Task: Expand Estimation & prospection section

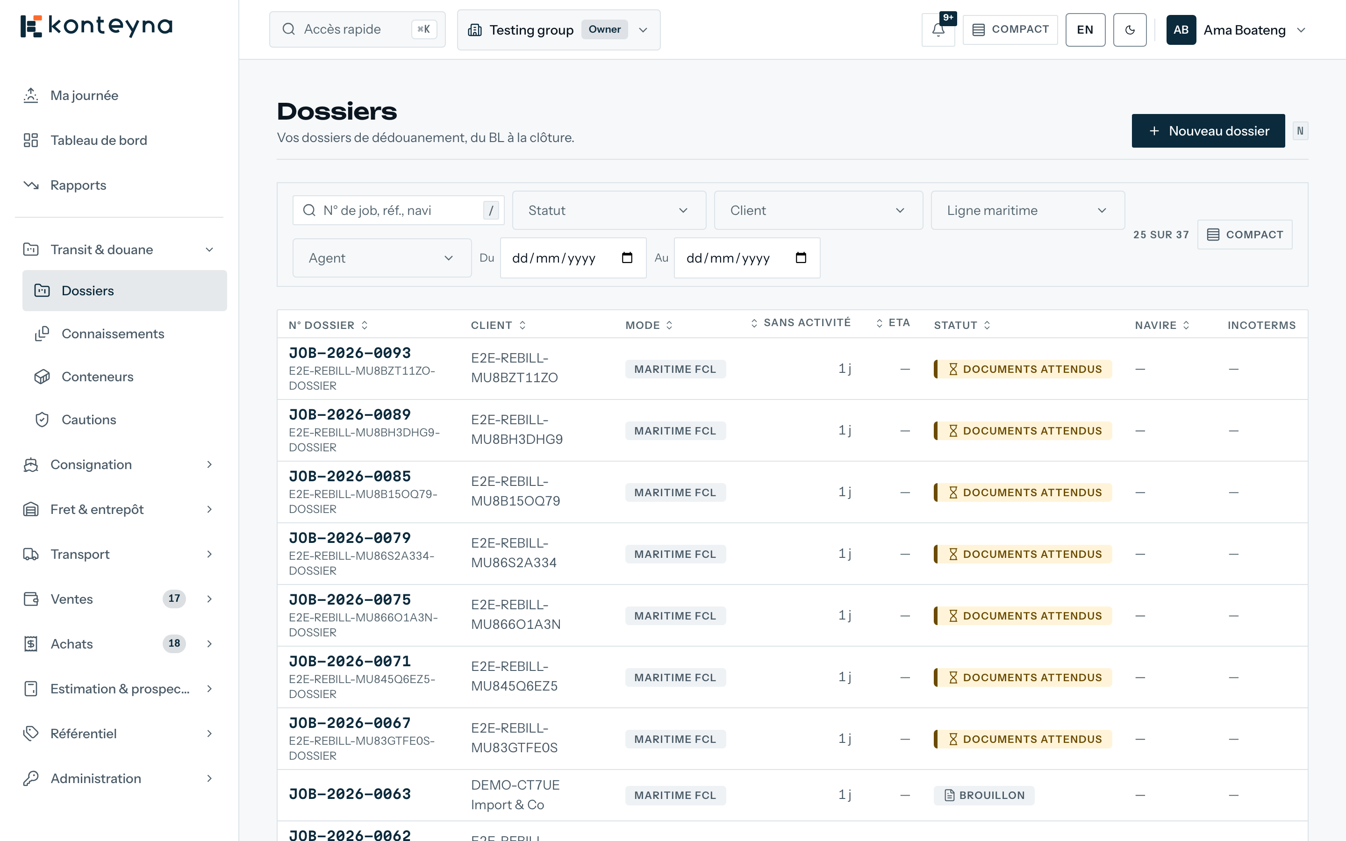Action: click(209, 689)
